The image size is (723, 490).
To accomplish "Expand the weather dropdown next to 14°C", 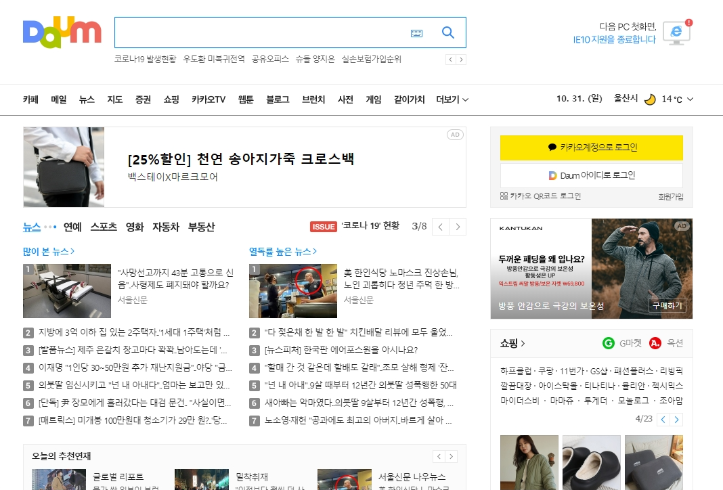I will 690,99.
